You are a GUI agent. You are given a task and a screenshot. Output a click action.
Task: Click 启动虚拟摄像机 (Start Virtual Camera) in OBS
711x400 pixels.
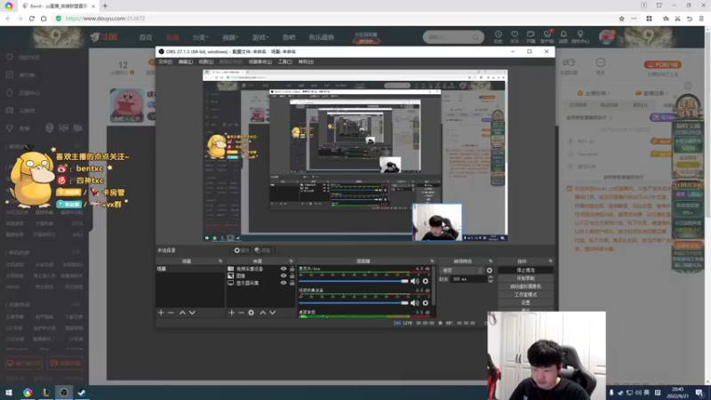(525, 286)
